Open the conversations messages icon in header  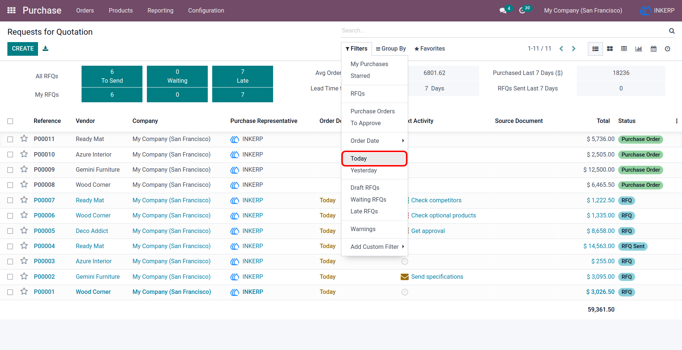[503, 10]
